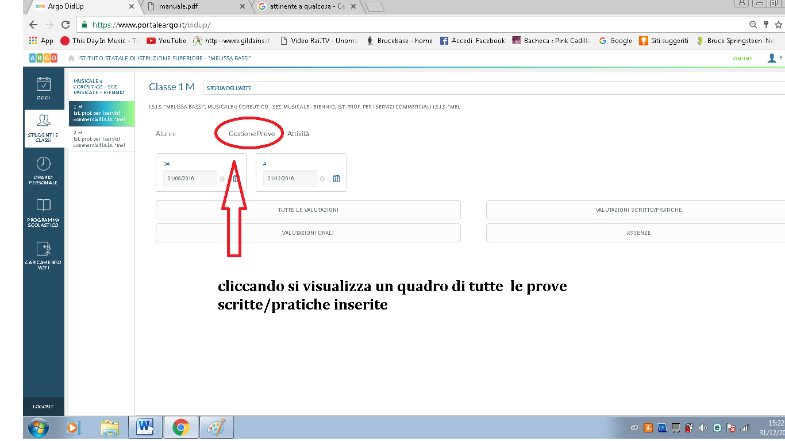Open Video Rai.TV bookmark
Image resolution: width=785 pixels, height=441 pixels.
pos(318,41)
